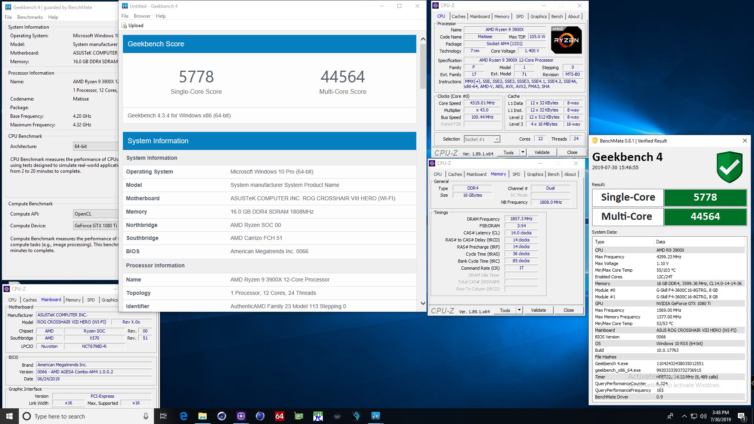Click the BenchMate shield icon in its title bar
Viewport: 754px width, 424px height.
[x=595, y=141]
